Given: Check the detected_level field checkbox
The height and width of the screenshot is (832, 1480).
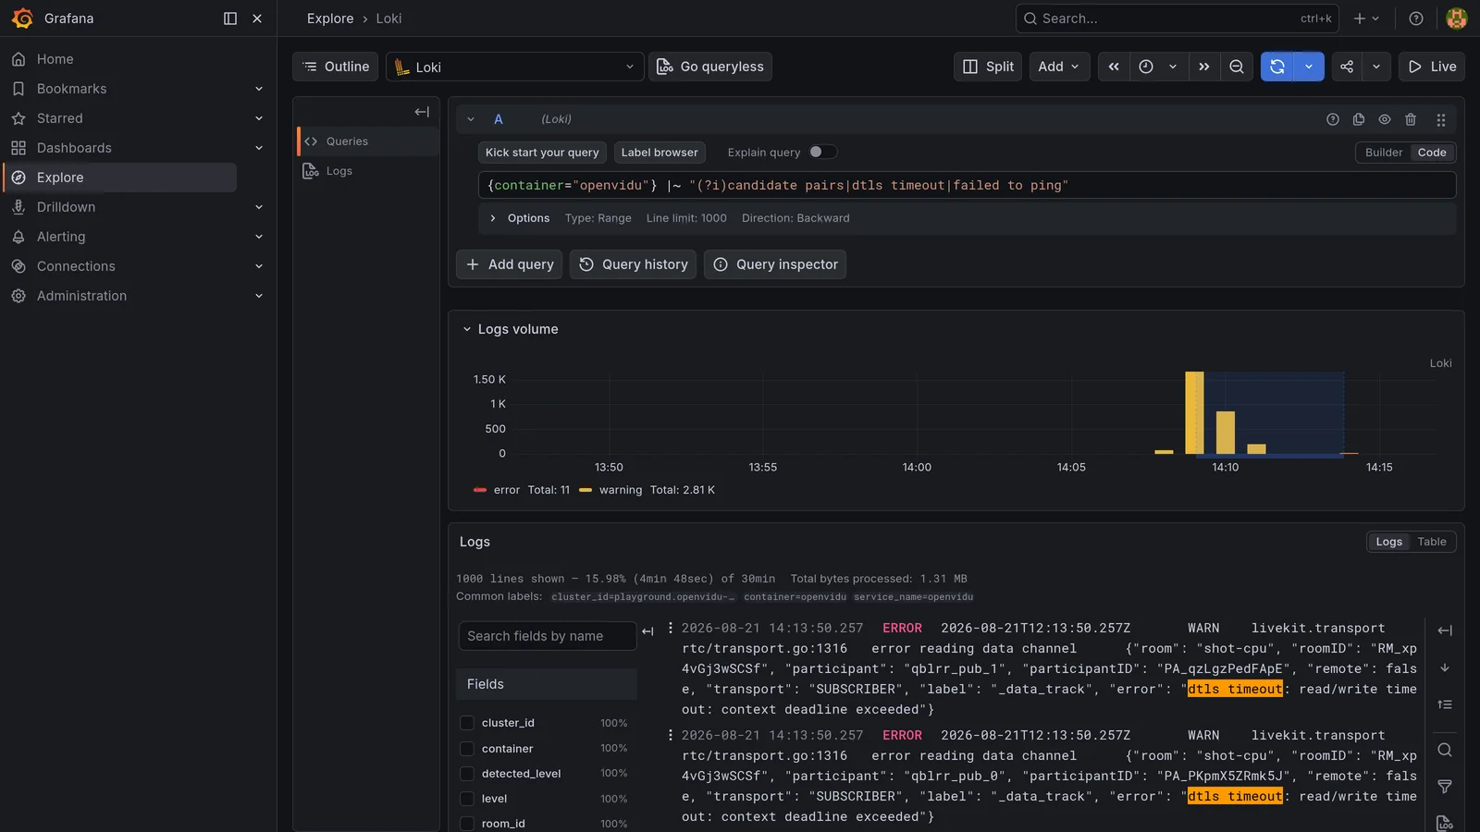Looking at the screenshot, I should [x=467, y=774].
